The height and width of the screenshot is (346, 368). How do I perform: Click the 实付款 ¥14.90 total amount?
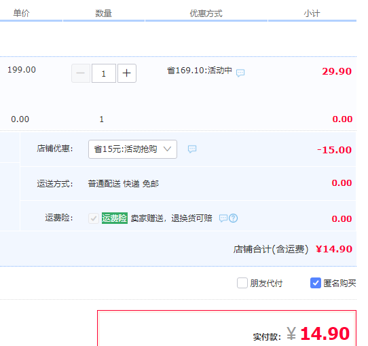318,334
